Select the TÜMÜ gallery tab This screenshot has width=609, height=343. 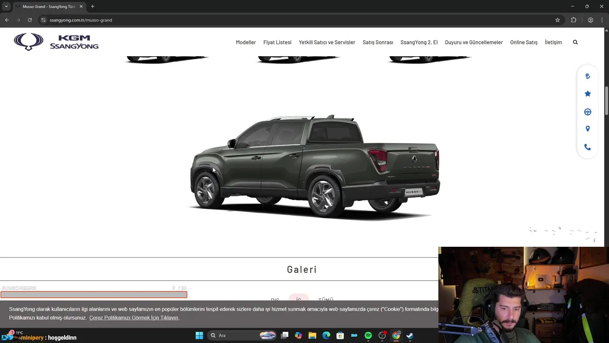click(x=326, y=300)
